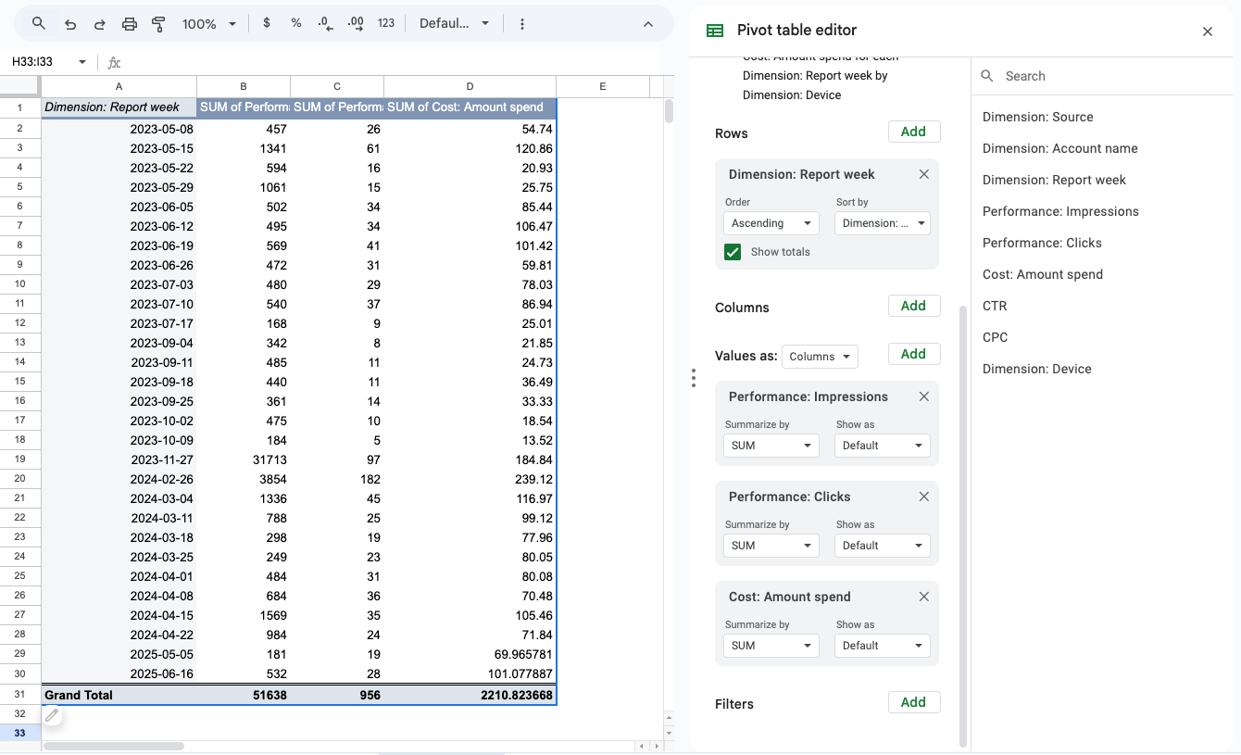Undo the last action
Viewport: 1241px width, 755px height.
(x=69, y=23)
